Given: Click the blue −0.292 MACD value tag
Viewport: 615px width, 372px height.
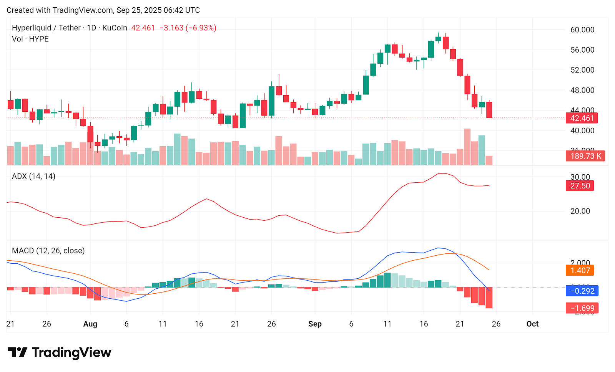Looking at the screenshot, I should pos(582,291).
